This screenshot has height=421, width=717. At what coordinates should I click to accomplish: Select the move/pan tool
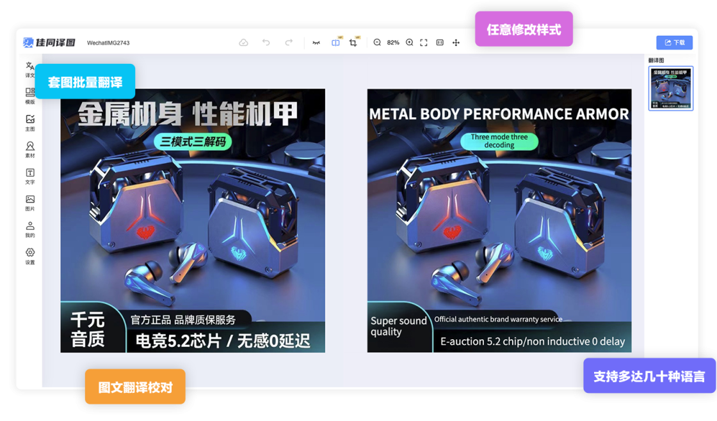pyautogui.click(x=456, y=43)
